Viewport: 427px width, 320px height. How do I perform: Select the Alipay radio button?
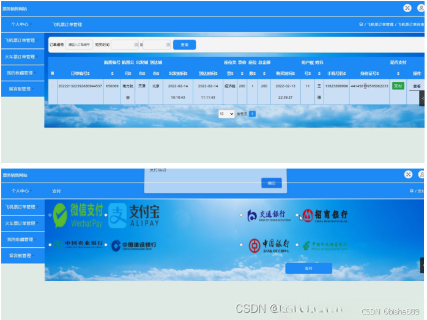[x=106, y=215]
